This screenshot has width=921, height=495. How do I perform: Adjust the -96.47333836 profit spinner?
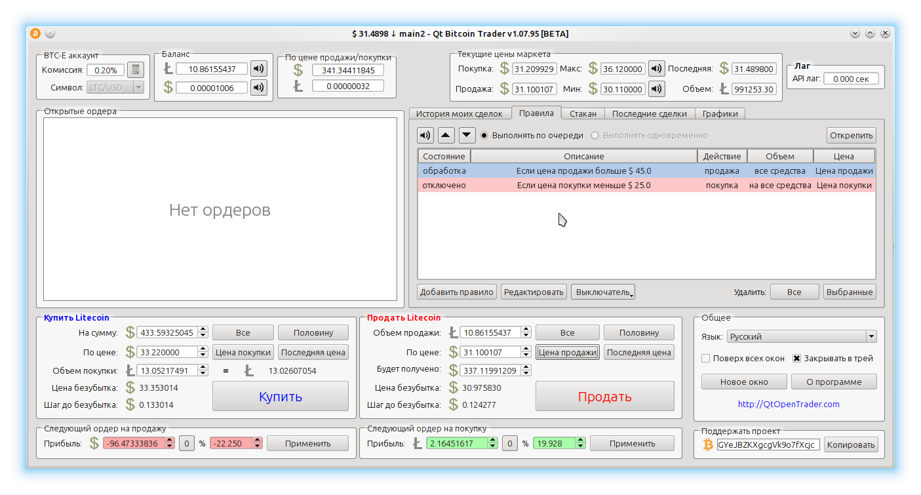point(170,443)
